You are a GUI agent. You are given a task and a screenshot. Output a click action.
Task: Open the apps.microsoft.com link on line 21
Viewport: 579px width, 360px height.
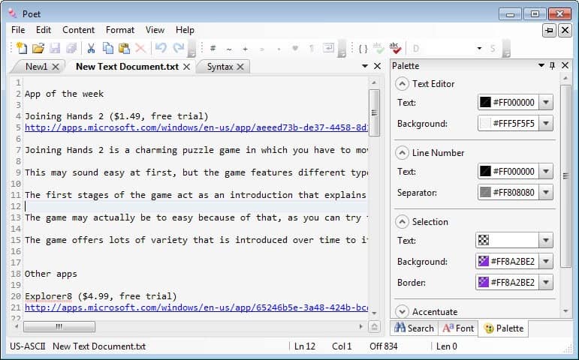(x=197, y=307)
